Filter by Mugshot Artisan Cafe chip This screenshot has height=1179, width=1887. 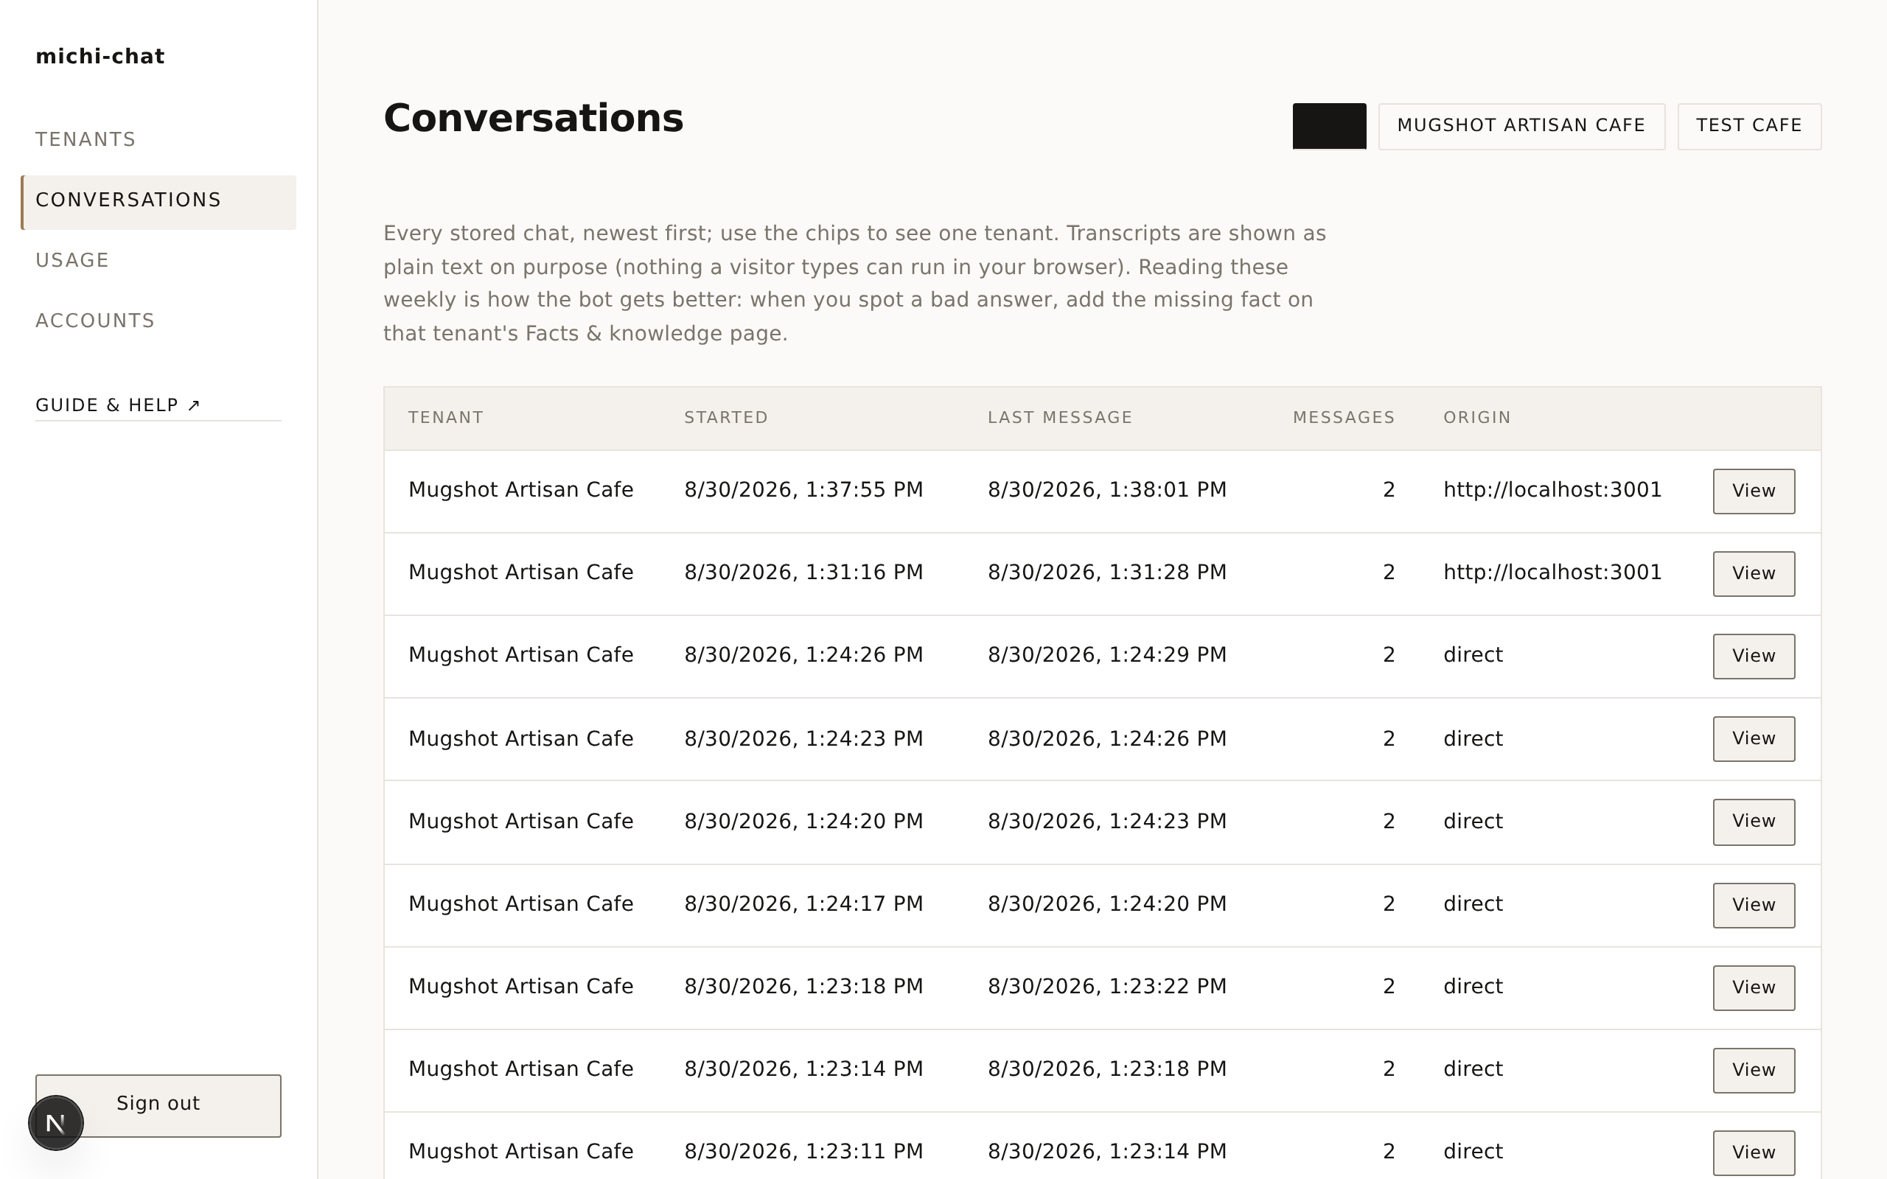coord(1521,125)
